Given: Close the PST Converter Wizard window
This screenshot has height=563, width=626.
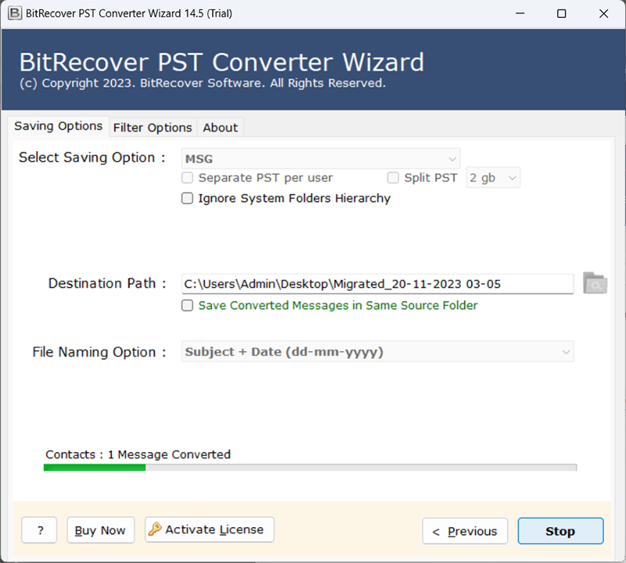Looking at the screenshot, I should click(603, 13).
